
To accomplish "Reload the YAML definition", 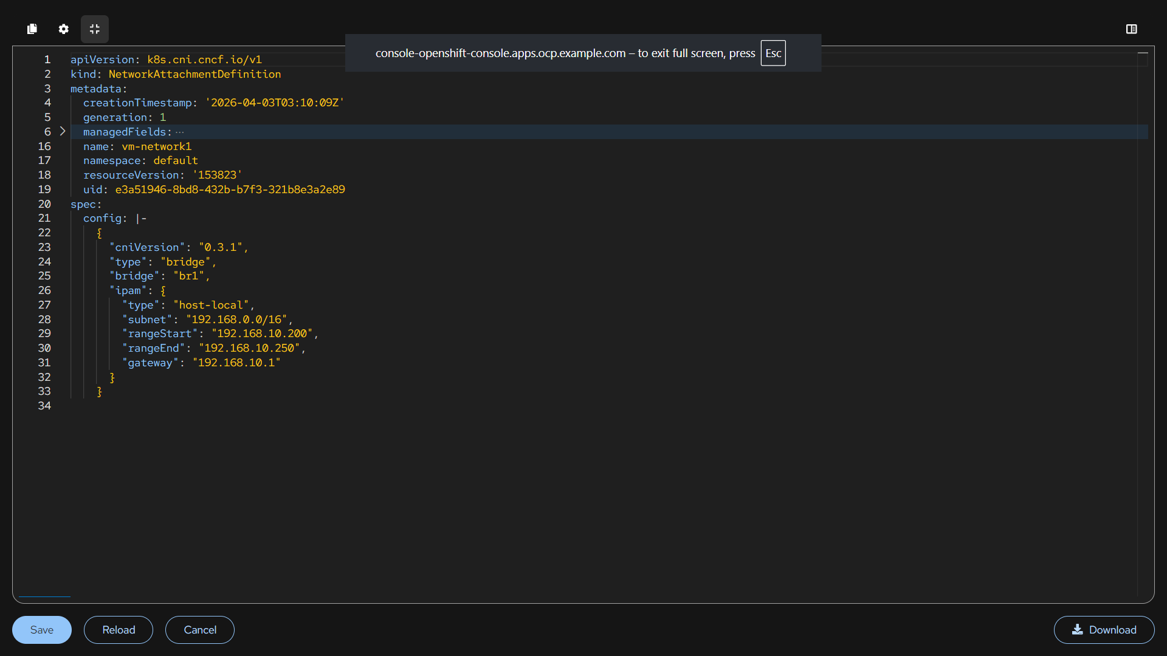I will (x=119, y=630).
